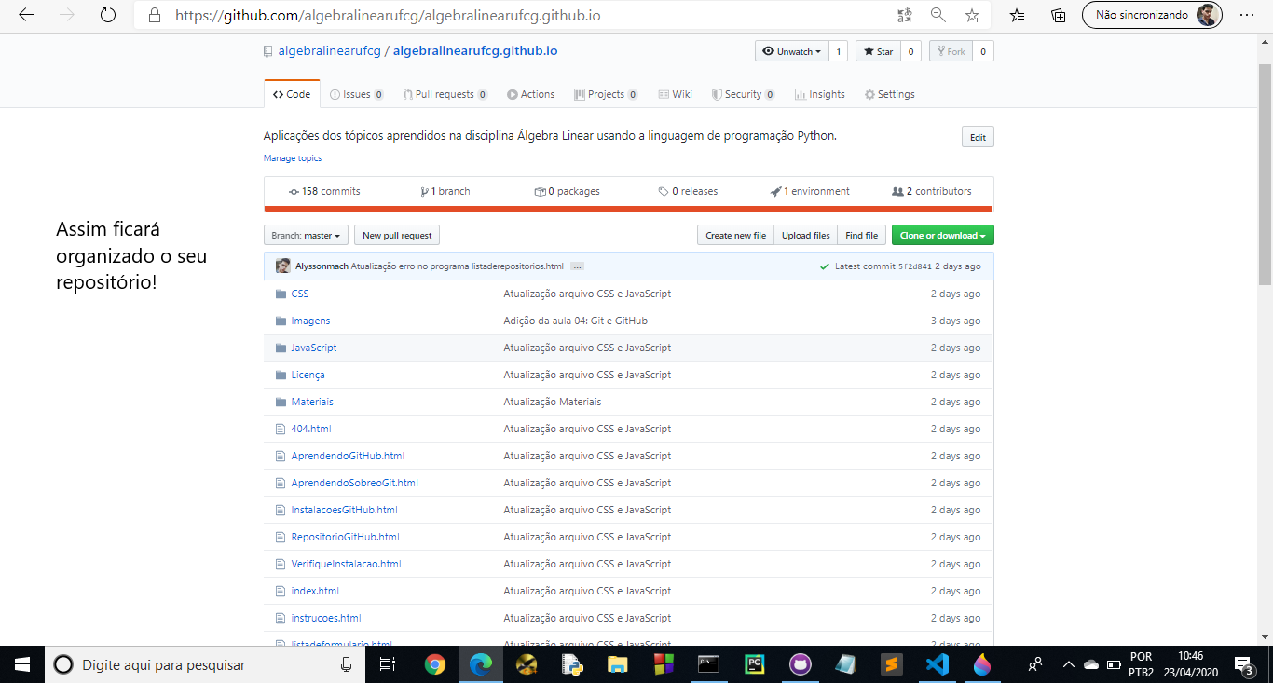Click Find file button
This screenshot has height=683, width=1273.
pos(861,236)
